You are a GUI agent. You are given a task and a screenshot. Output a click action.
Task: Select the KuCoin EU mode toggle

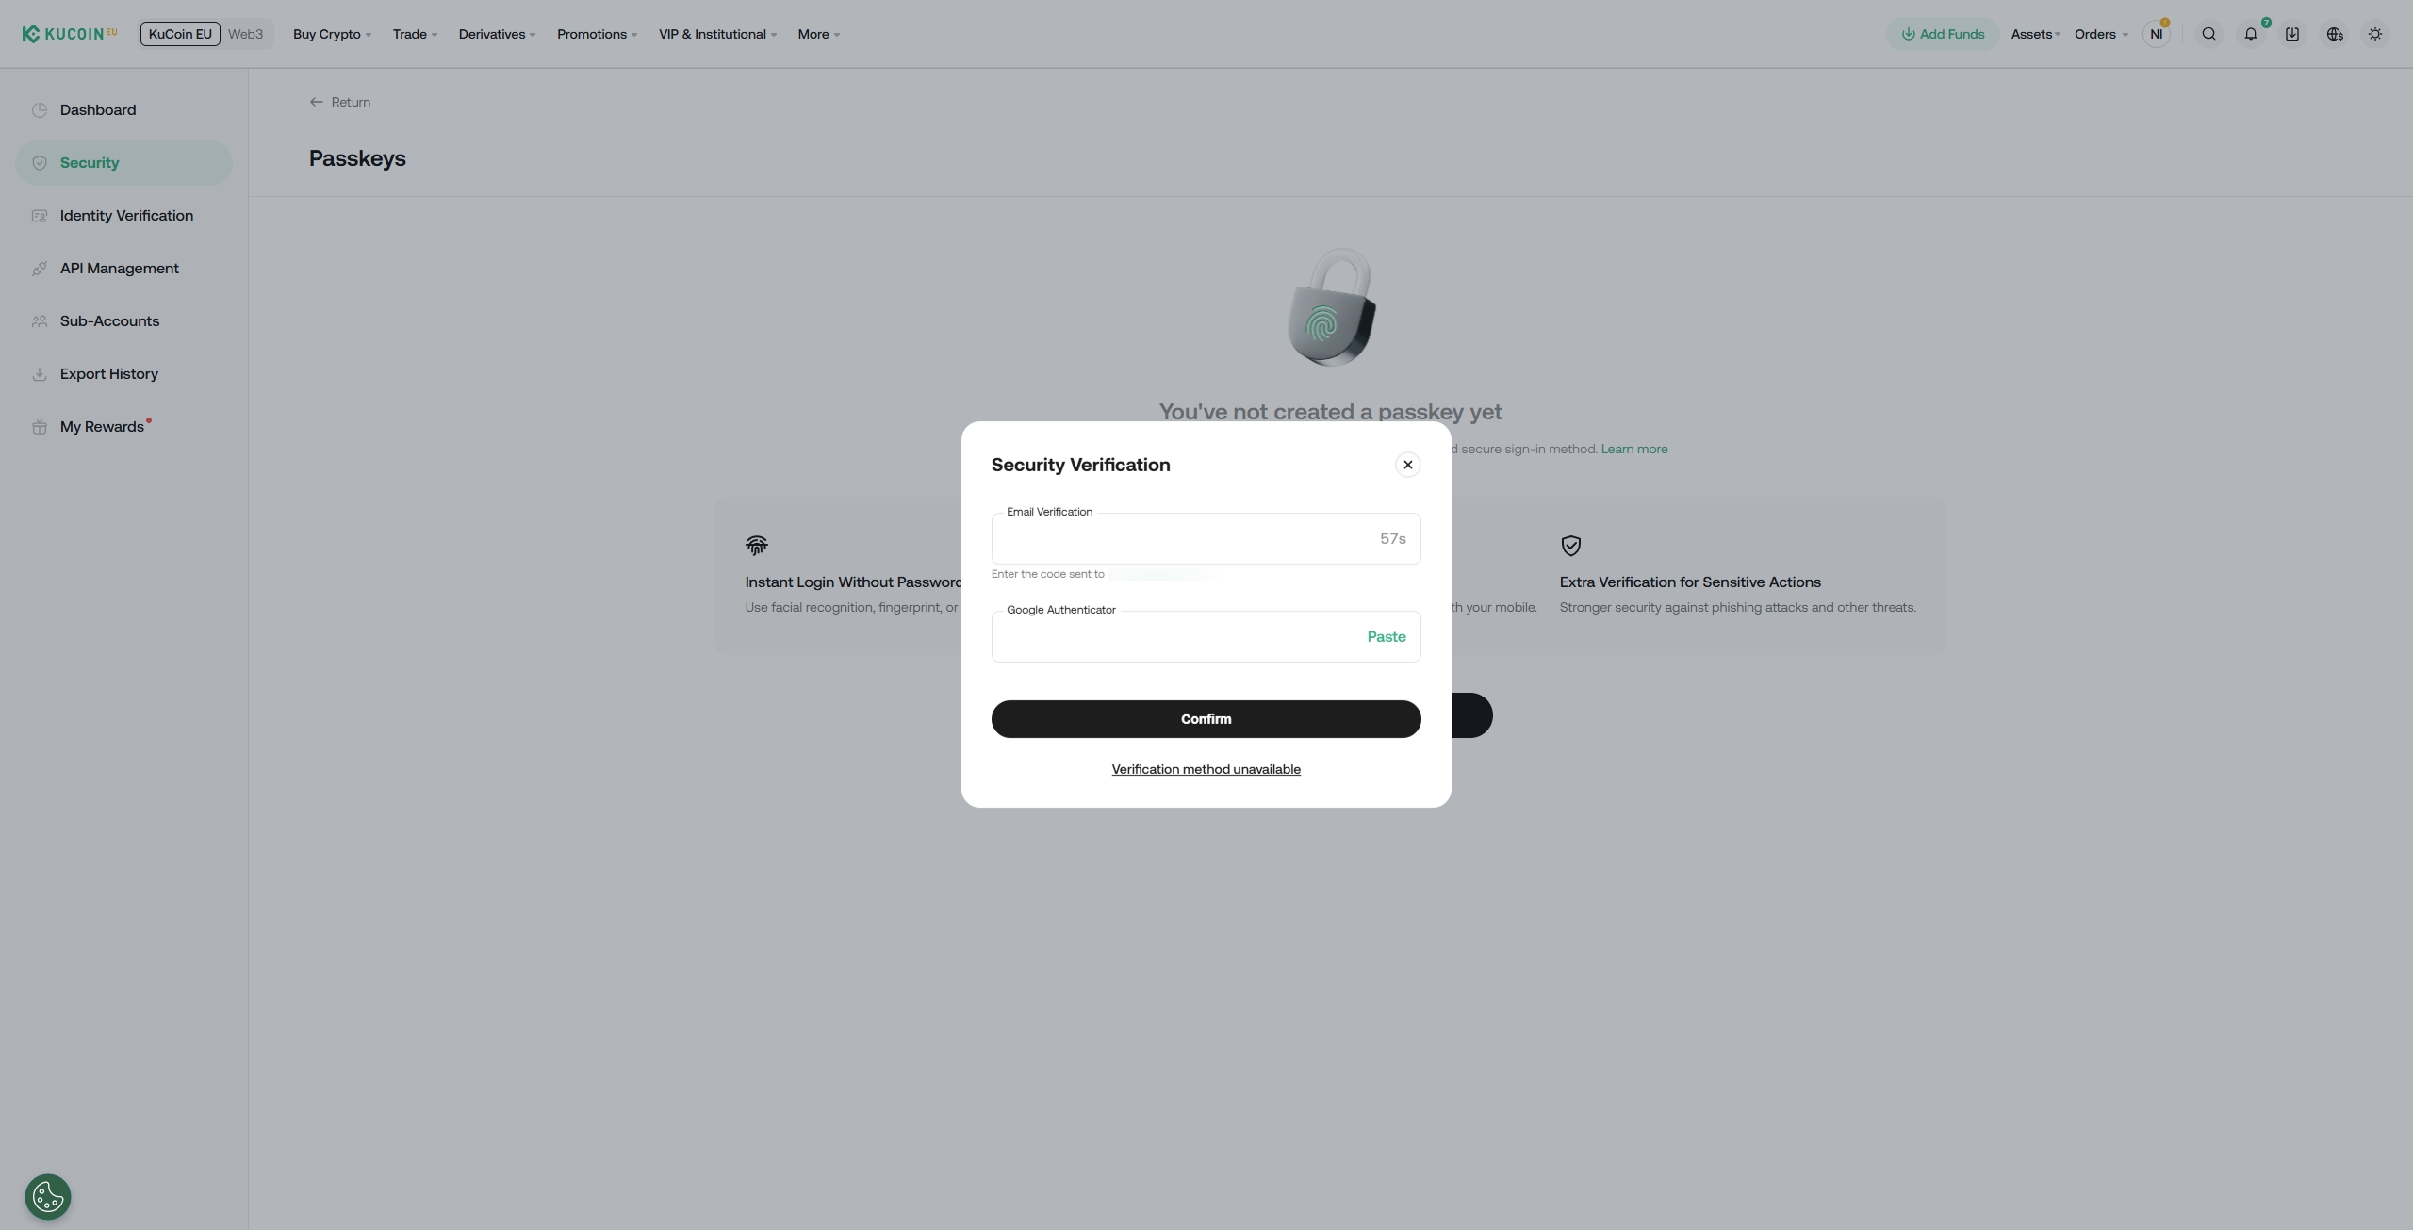[x=180, y=34]
